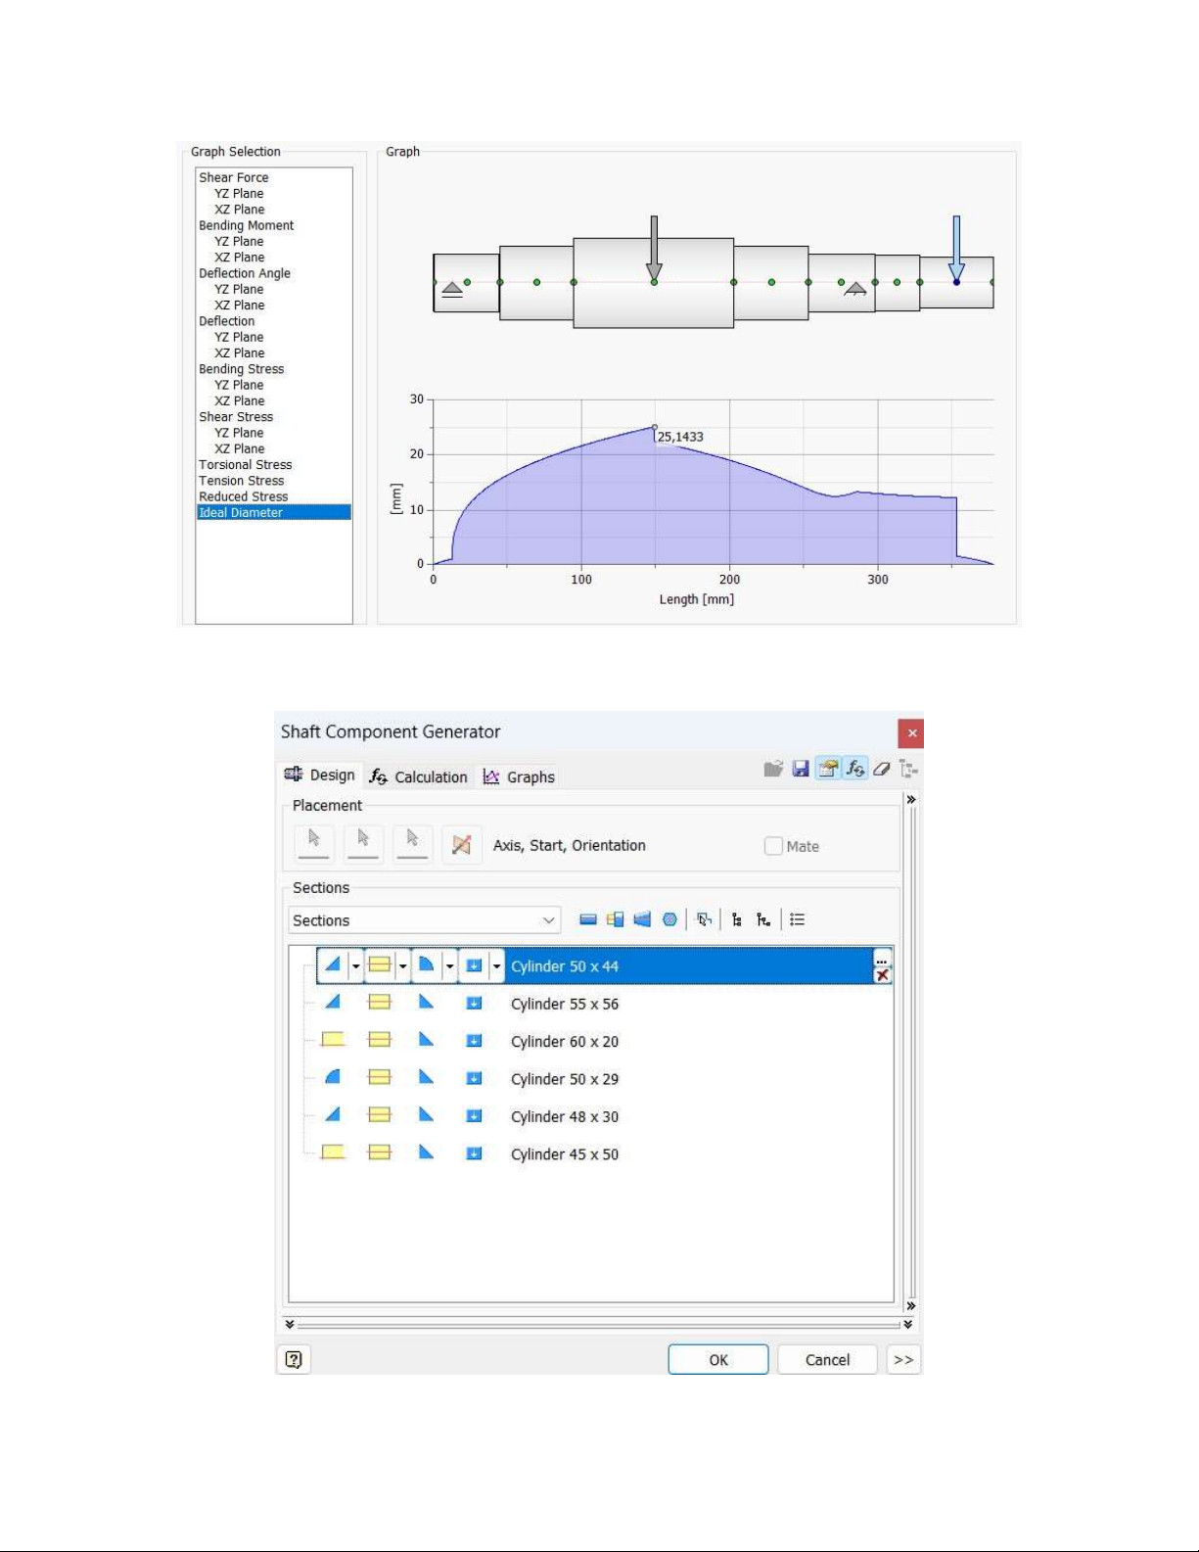Screen dimensions: 1199x1552
Task: Click the Insert Cylinder section icon
Action: click(587, 919)
